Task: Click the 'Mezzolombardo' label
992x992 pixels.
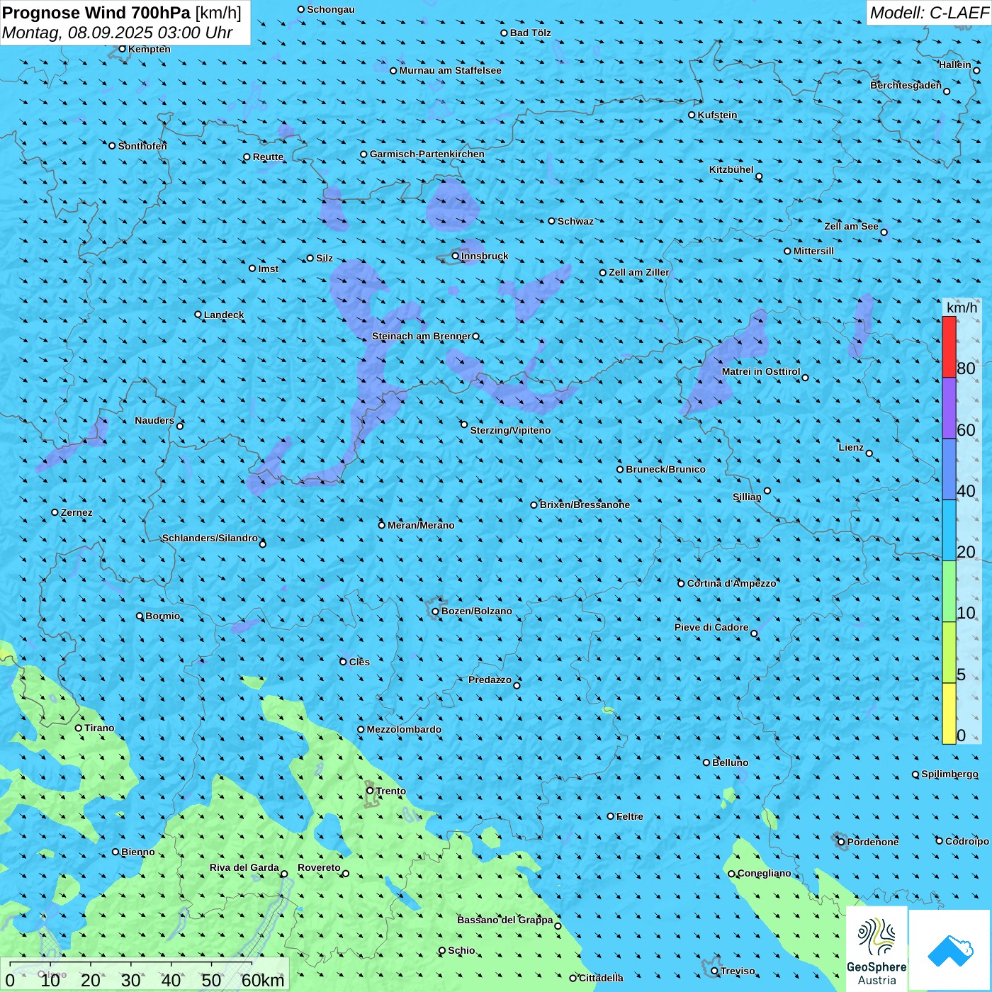Action: tap(404, 729)
